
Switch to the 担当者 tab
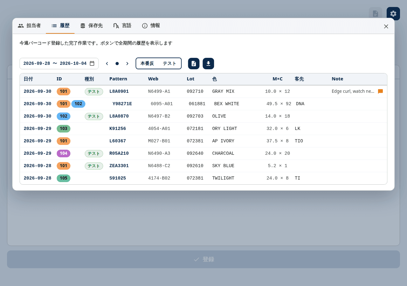pos(29,26)
